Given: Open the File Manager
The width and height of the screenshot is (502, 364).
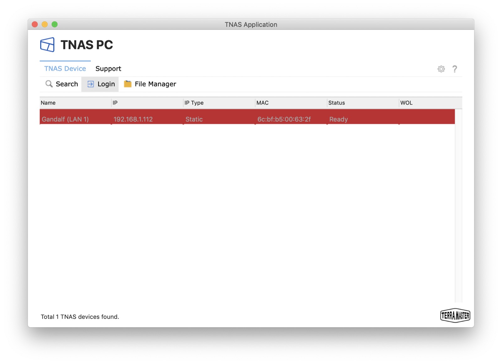Looking at the screenshot, I should [150, 84].
